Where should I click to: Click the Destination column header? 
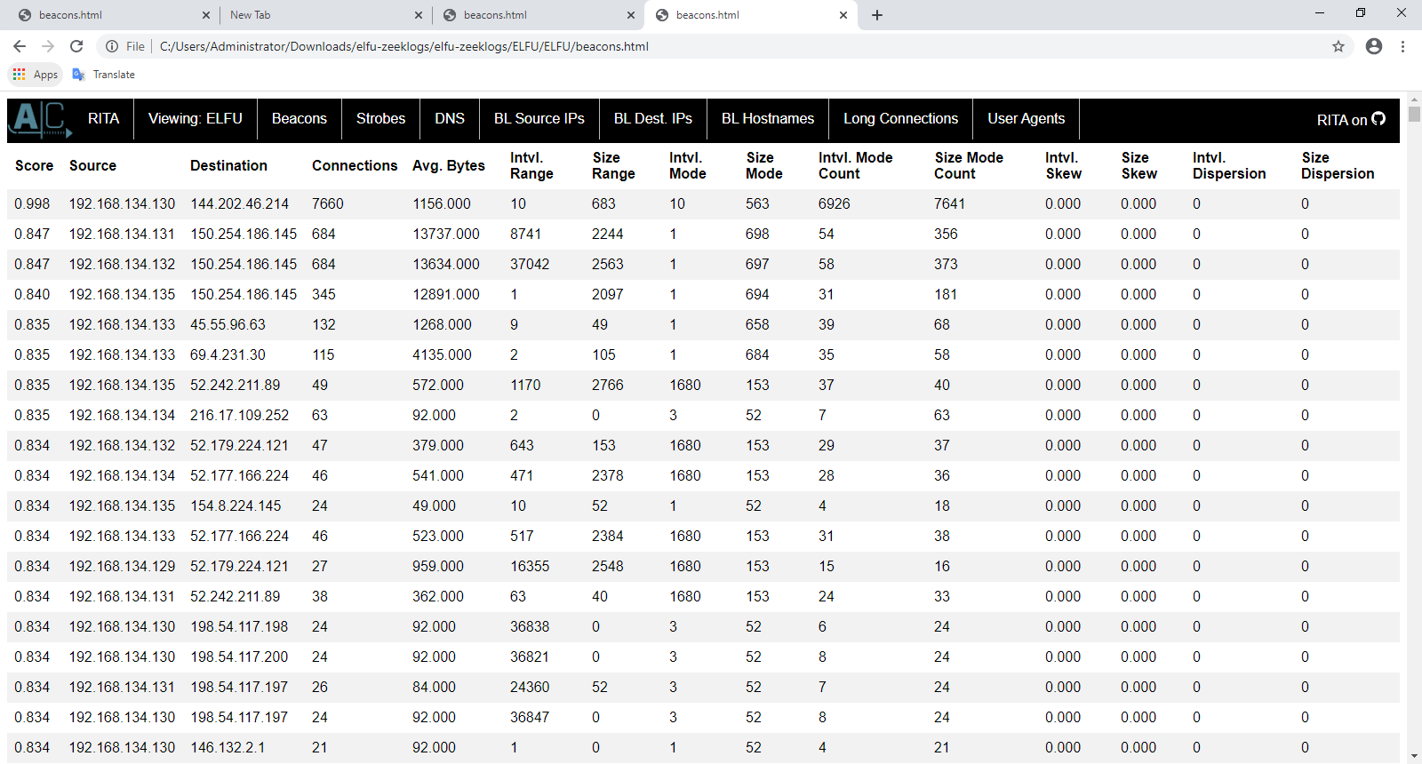coord(228,166)
